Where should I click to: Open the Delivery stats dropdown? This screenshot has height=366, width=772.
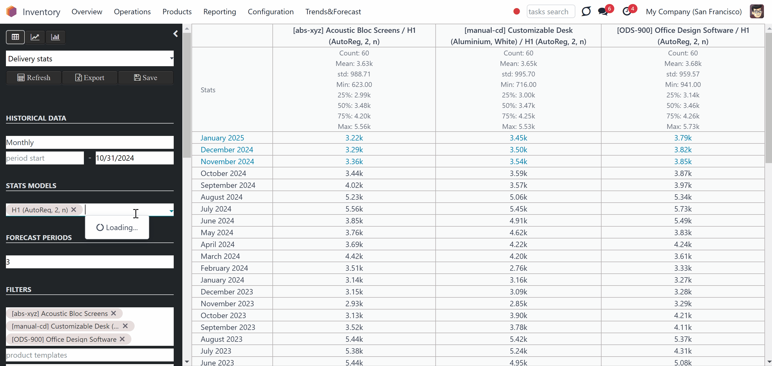(x=90, y=59)
